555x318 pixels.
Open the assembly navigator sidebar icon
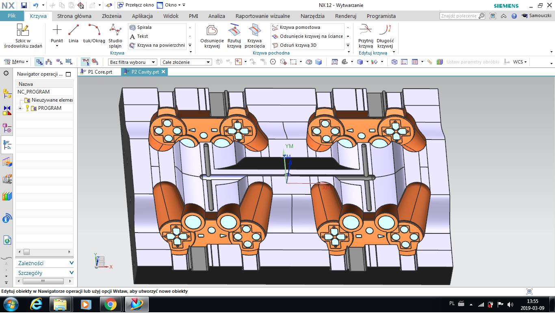7,94
